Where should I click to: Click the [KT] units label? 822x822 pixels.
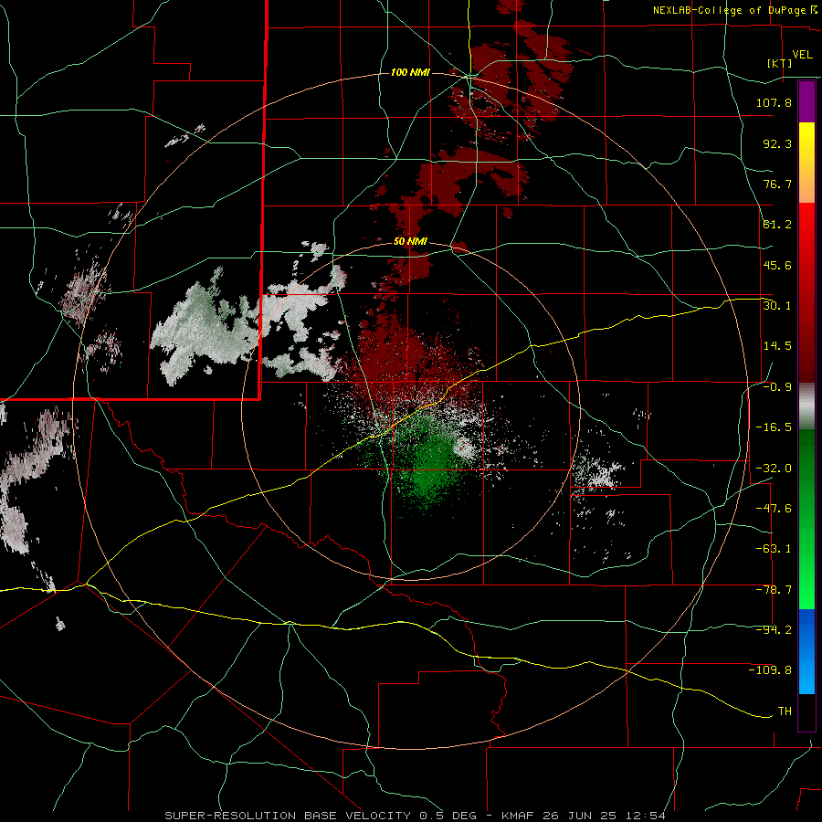tap(779, 63)
